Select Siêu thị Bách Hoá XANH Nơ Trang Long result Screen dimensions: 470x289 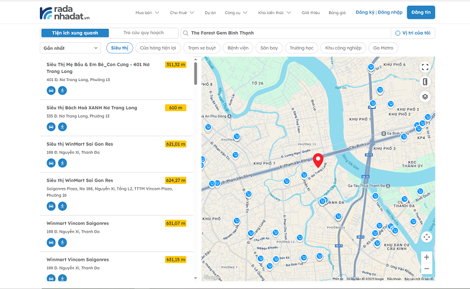tap(92, 107)
